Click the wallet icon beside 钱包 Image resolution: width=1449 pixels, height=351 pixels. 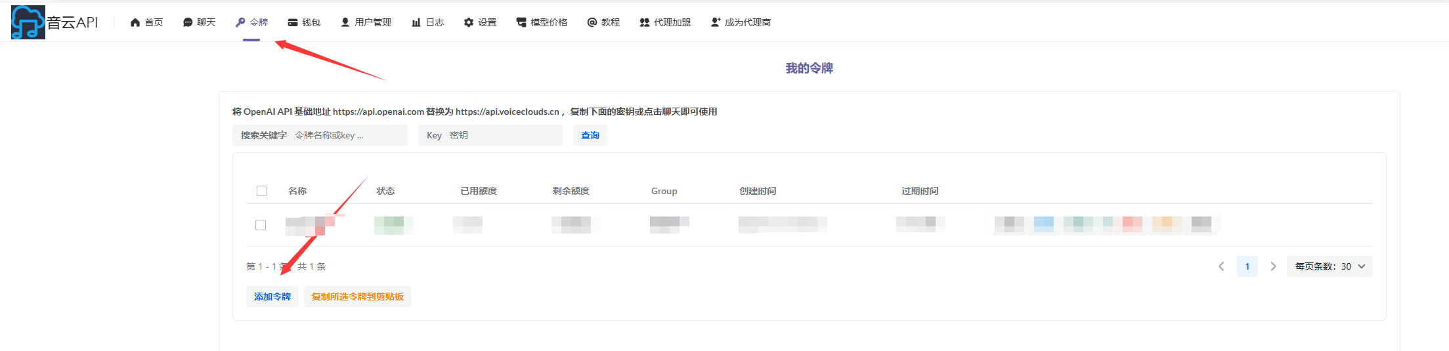pyautogui.click(x=293, y=22)
